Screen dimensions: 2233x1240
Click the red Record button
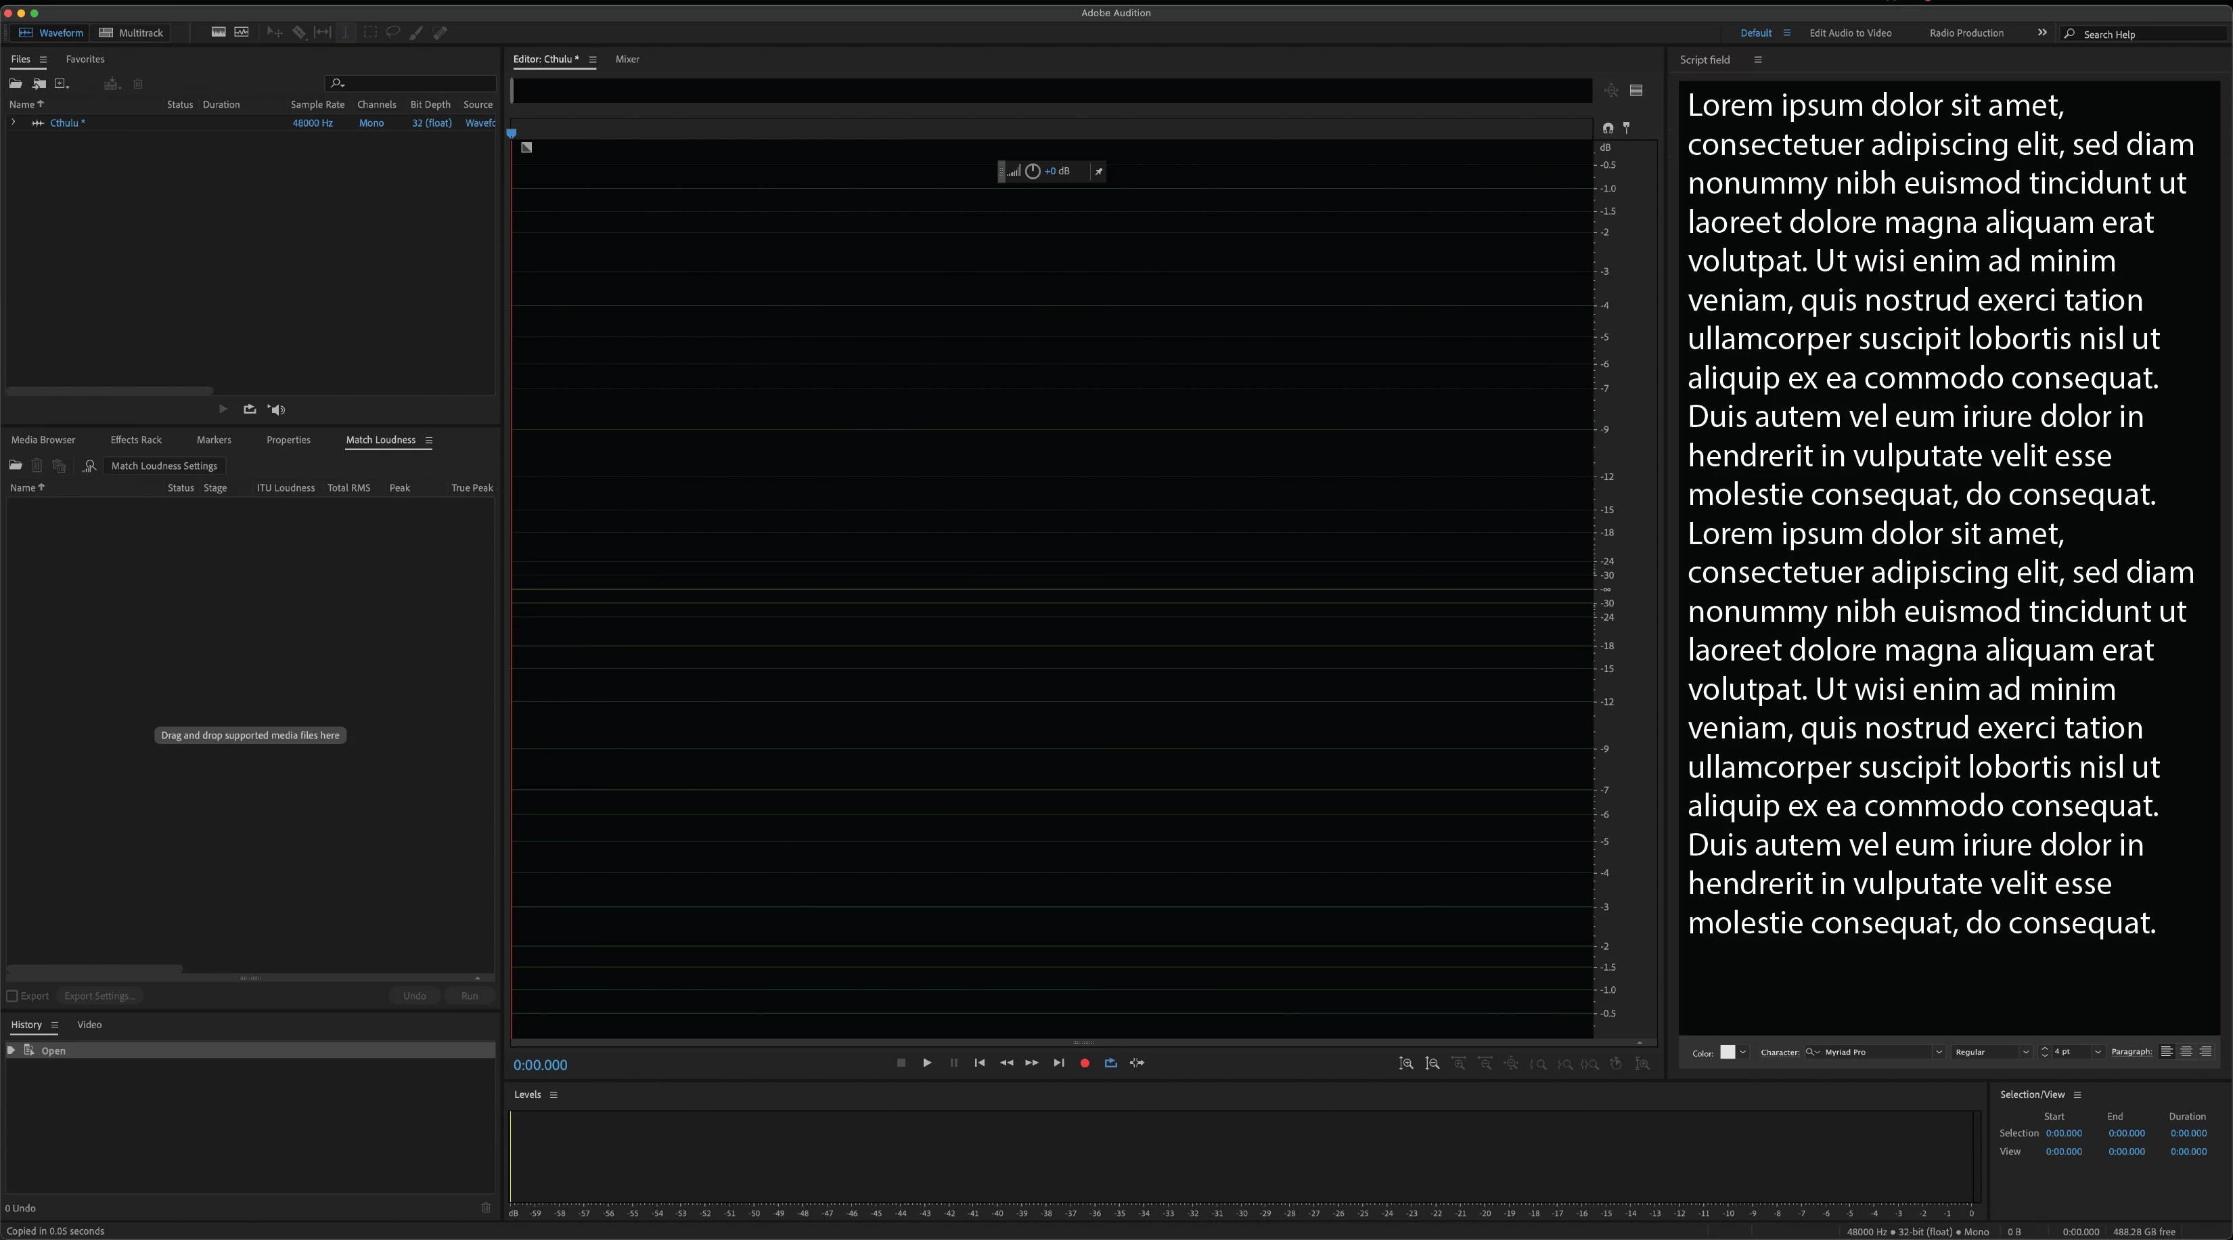coord(1085,1063)
